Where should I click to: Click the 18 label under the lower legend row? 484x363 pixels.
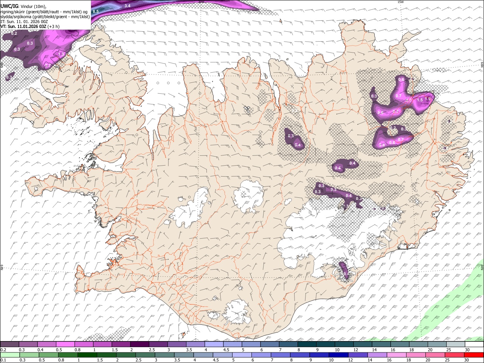(409, 360)
